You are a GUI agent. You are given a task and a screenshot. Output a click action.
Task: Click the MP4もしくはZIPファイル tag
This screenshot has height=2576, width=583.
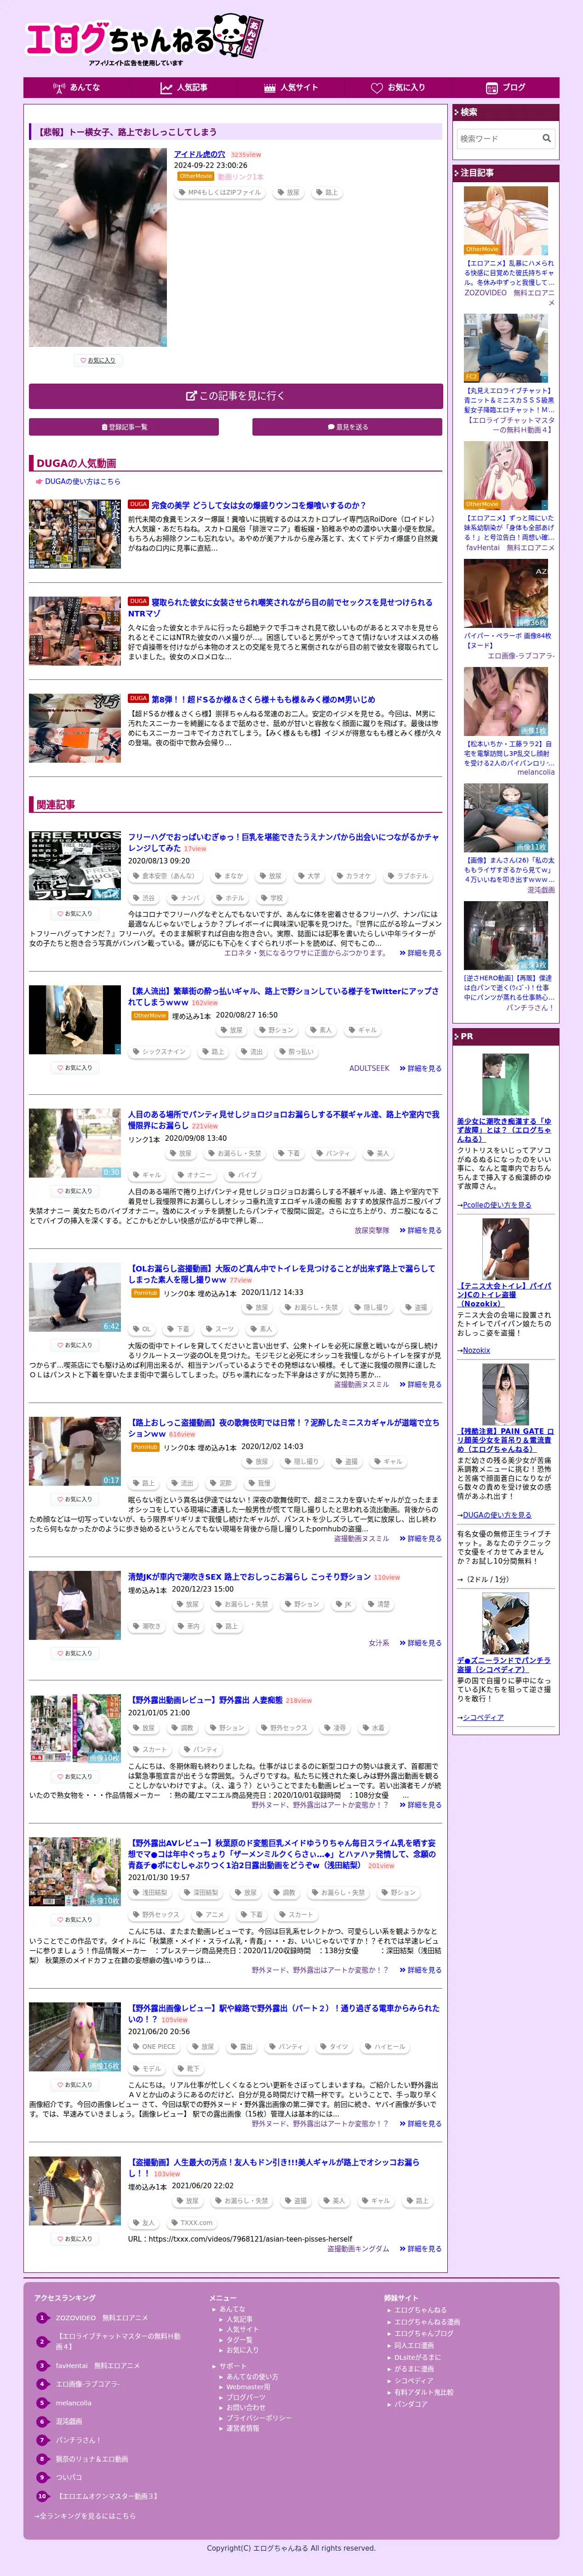point(220,192)
